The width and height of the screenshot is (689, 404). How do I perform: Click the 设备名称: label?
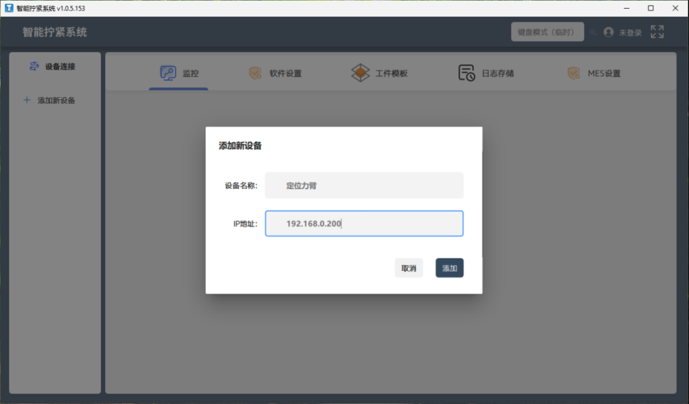(241, 186)
